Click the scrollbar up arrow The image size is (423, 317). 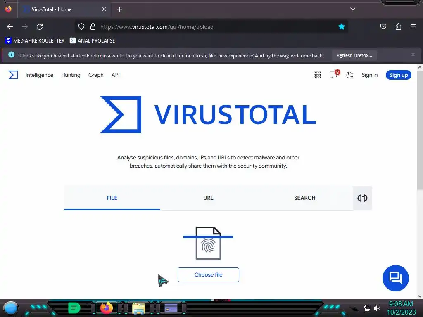(x=420, y=67)
